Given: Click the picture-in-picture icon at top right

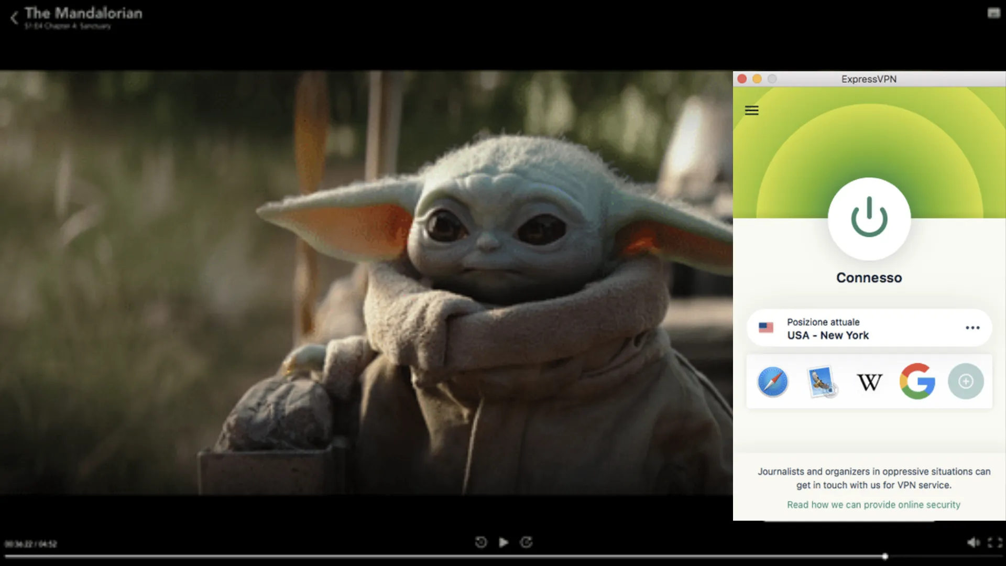Looking at the screenshot, I should [x=995, y=12].
